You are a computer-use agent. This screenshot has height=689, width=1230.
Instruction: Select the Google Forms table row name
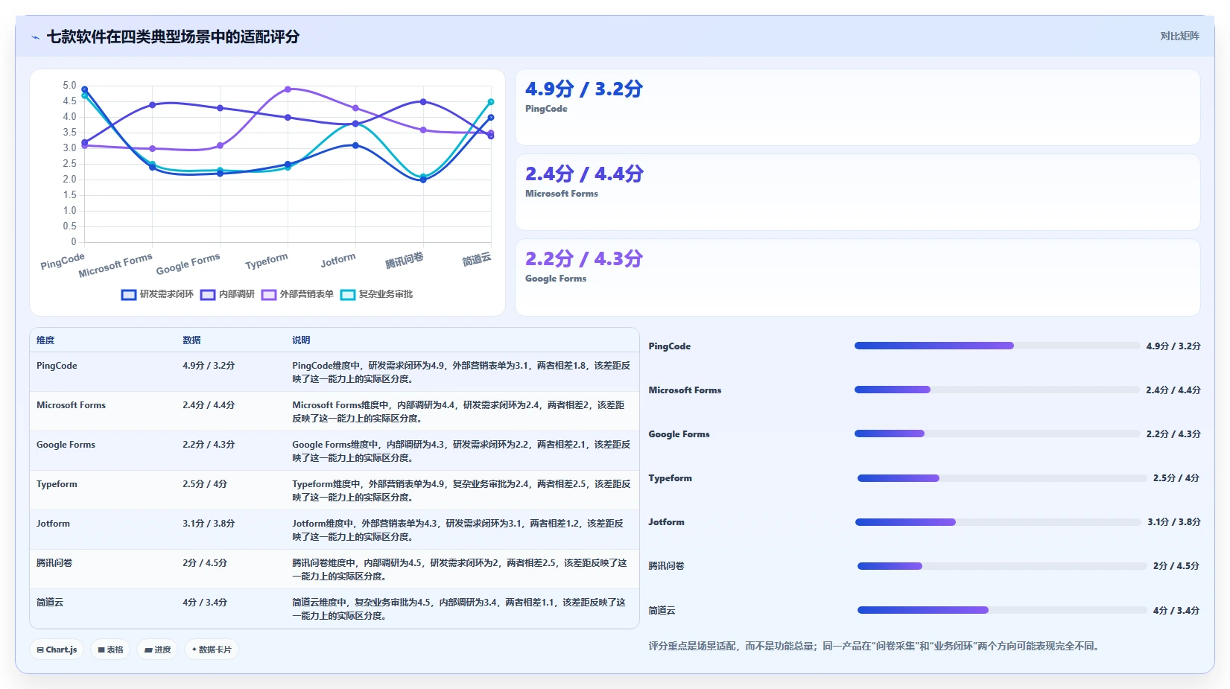pyautogui.click(x=66, y=445)
